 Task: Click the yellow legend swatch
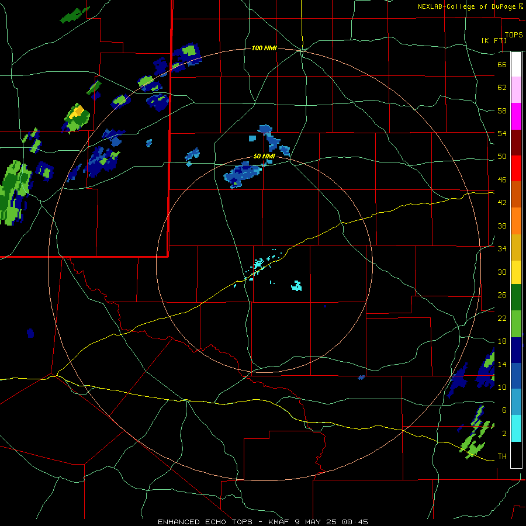(516, 272)
